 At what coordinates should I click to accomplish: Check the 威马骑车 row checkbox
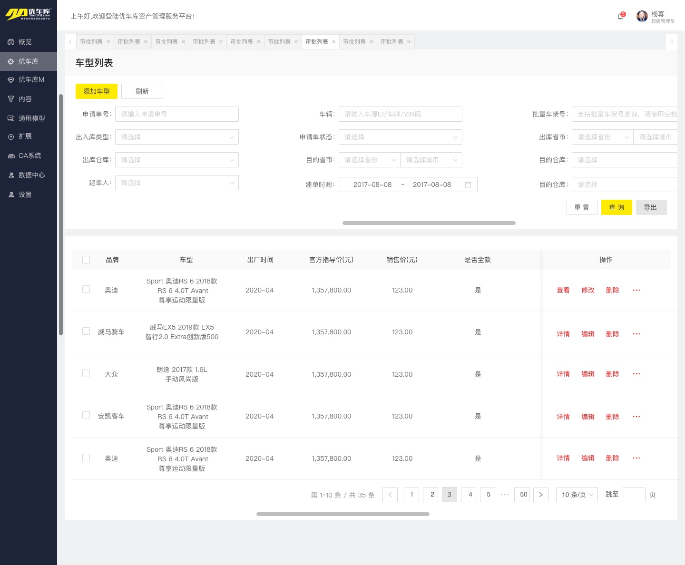(86, 331)
